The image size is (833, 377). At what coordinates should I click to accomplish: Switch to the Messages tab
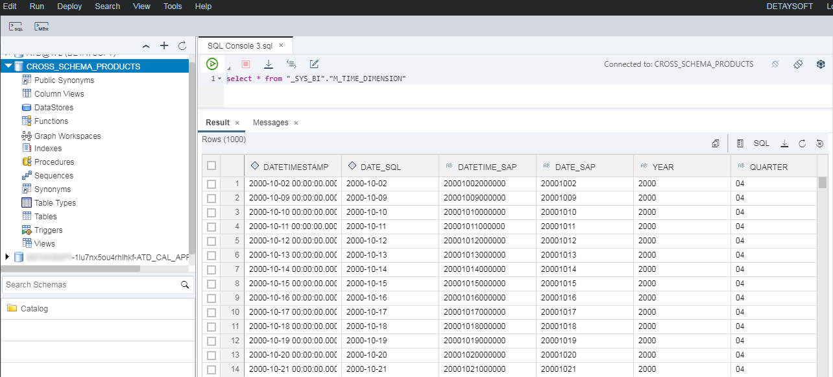272,122
